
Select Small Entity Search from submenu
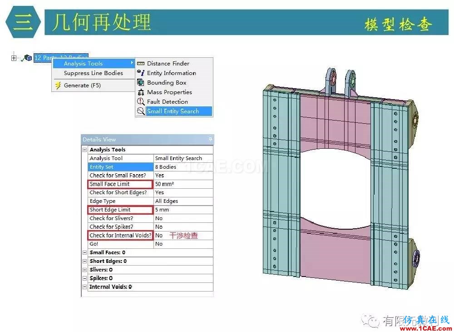coord(174,111)
